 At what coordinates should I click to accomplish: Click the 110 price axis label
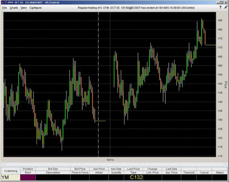point(220,156)
